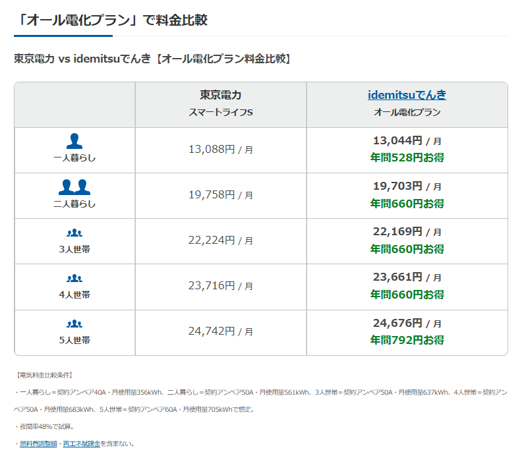Open the idemitsuでんき link in table header

407,95
